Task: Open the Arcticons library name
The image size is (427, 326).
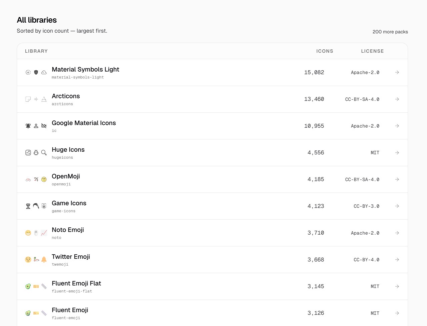Action: click(66, 96)
